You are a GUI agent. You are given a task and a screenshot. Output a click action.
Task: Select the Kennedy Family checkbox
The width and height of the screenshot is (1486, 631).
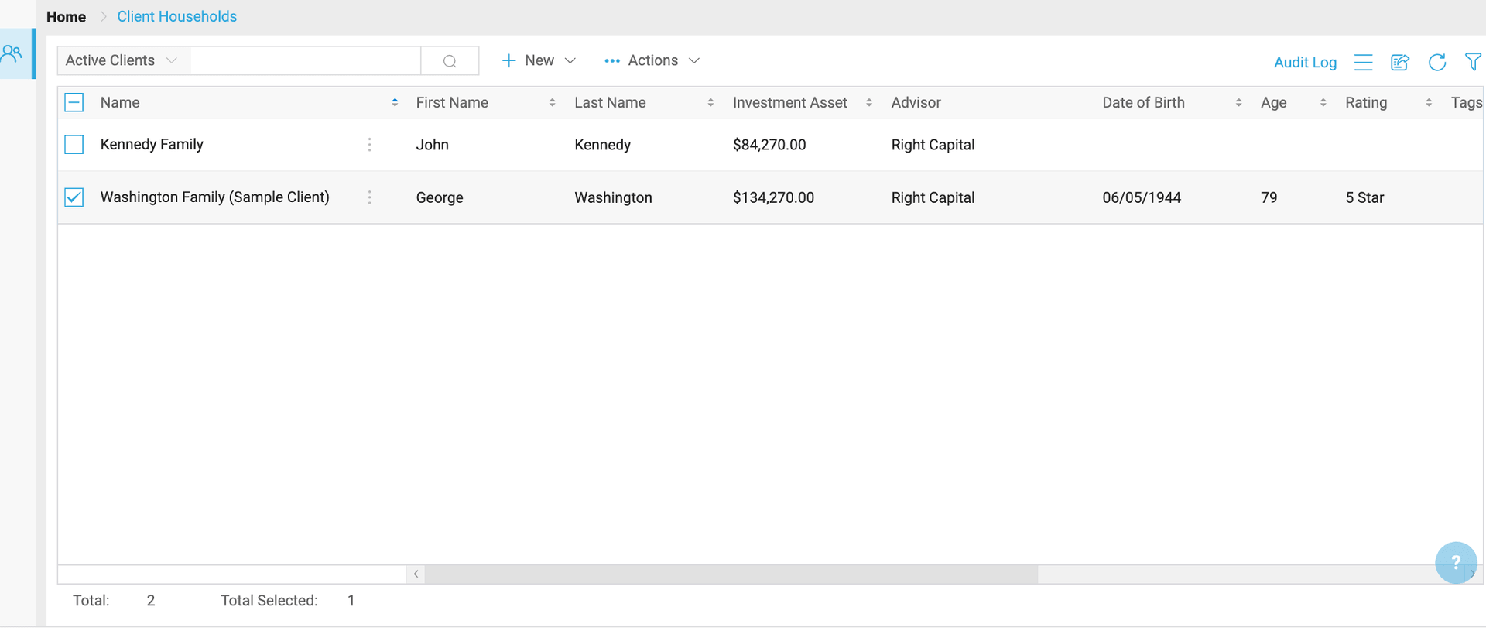(x=74, y=145)
